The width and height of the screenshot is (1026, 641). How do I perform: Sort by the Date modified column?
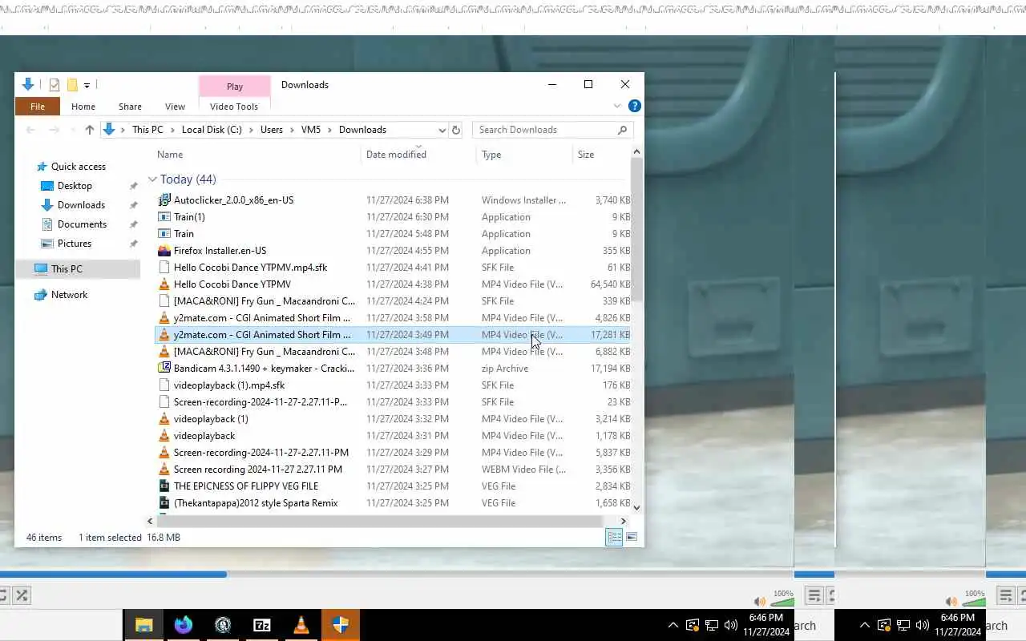396,155
